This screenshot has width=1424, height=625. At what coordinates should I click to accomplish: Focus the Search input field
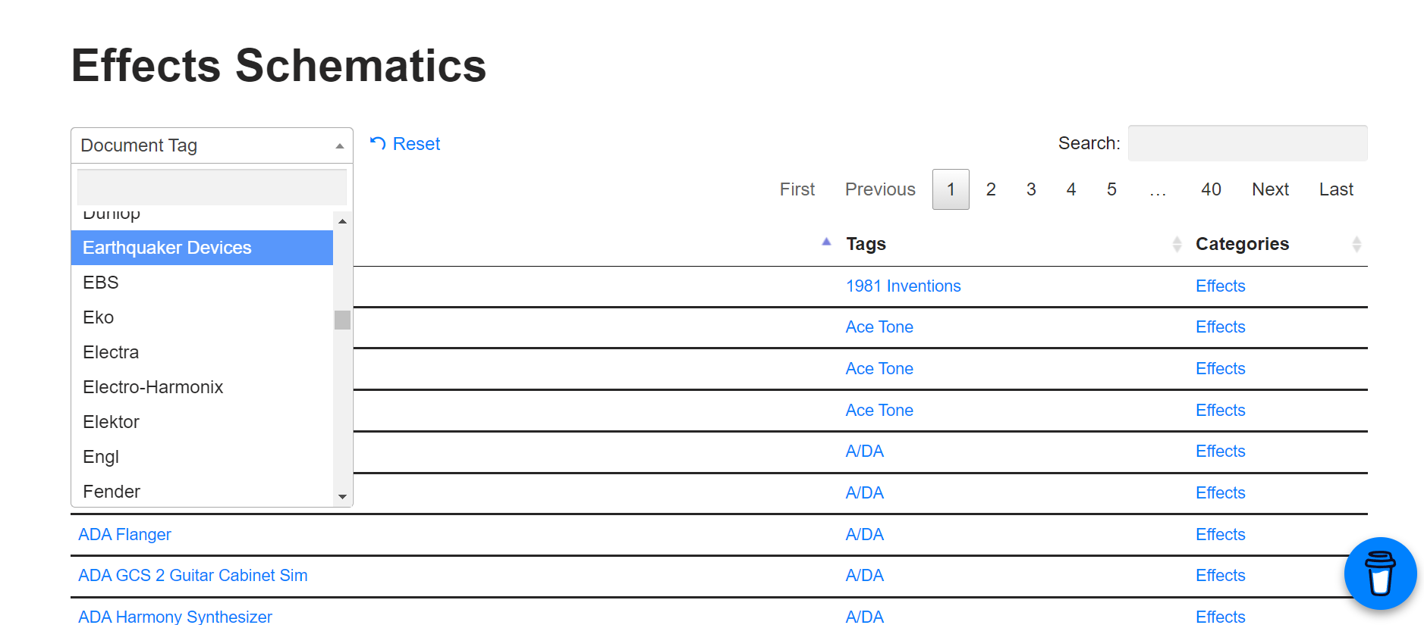pyautogui.click(x=1247, y=143)
